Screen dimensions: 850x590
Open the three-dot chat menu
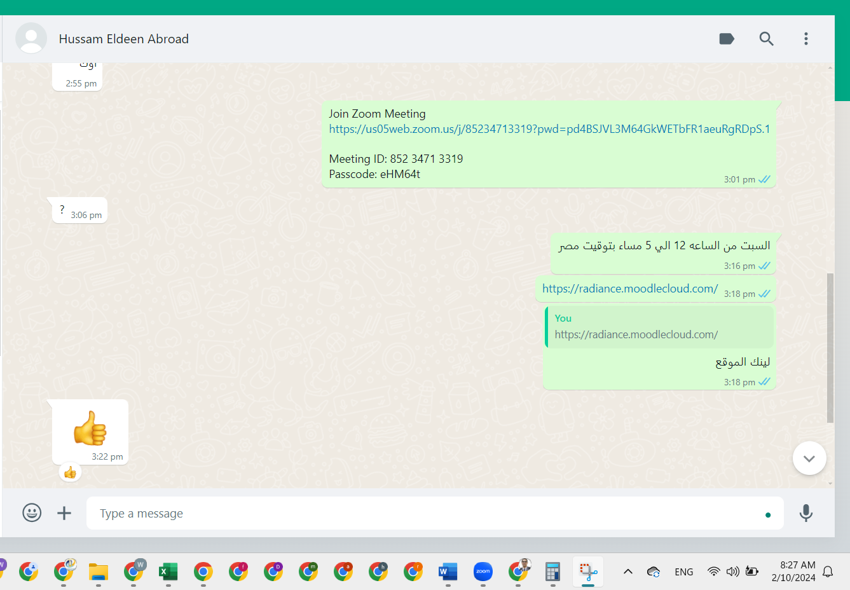(805, 39)
